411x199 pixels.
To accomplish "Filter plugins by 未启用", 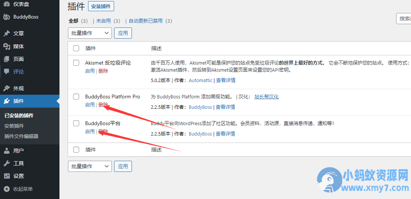I will click(x=104, y=21).
